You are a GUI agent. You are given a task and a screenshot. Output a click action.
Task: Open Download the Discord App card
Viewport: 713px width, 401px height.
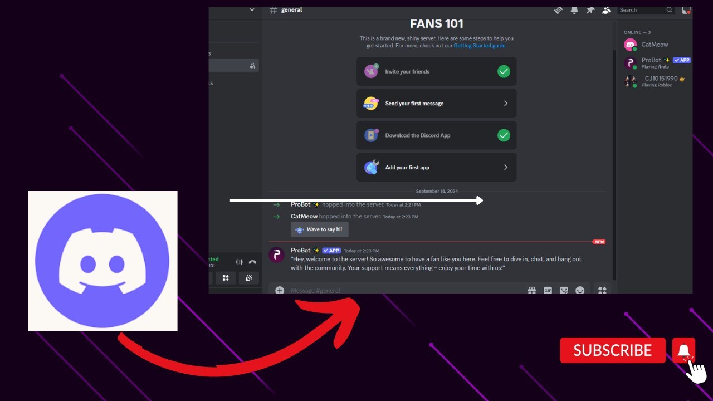436,135
